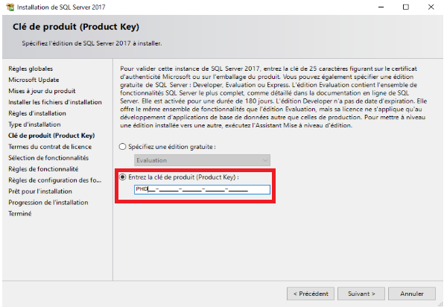Select the free edition radio button

pos(122,147)
